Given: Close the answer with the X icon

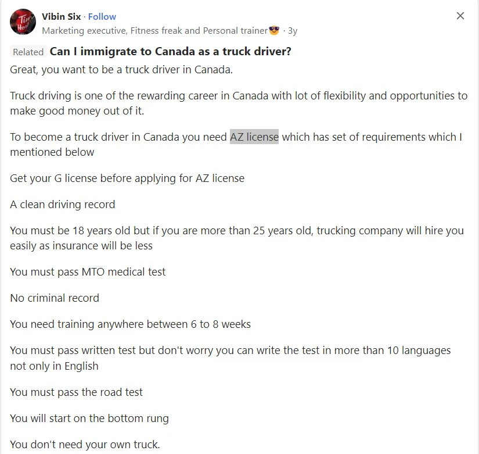Looking at the screenshot, I should (460, 16).
